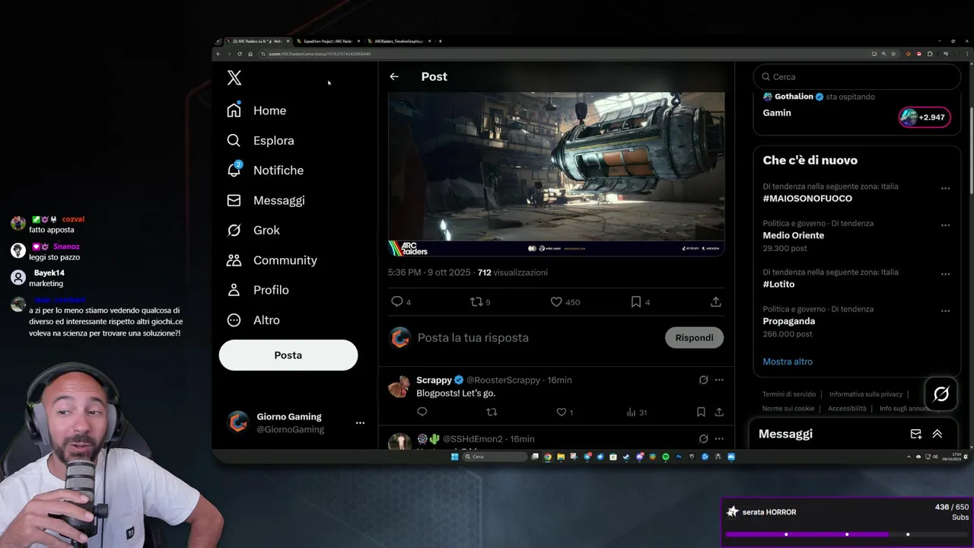The height and width of the screenshot is (548, 974).
Task: Expand the Messaggi drawer
Action: [x=937, y=434]
